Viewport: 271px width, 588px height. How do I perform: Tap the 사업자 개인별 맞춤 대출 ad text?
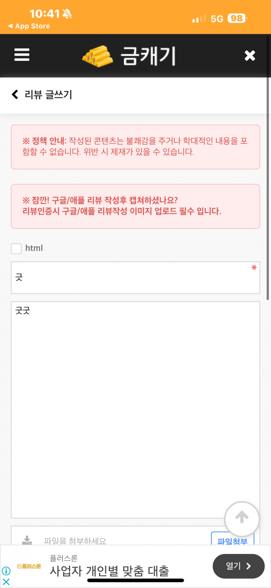[x=109, y=571]
